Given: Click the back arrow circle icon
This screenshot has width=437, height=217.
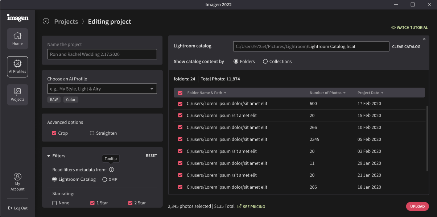Looking at the screenshot, I should [46, 21].
